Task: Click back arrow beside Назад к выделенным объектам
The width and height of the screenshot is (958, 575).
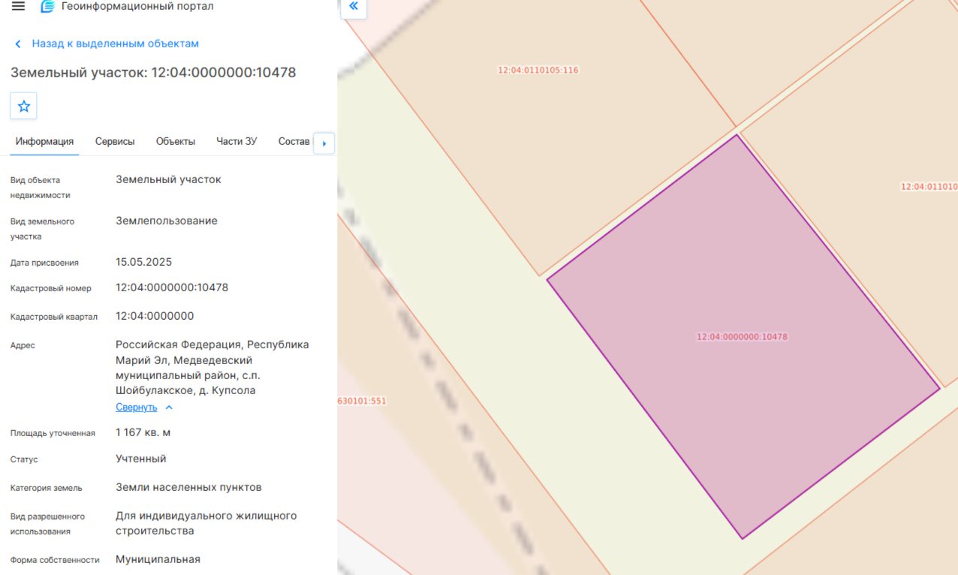Action: 18,44
